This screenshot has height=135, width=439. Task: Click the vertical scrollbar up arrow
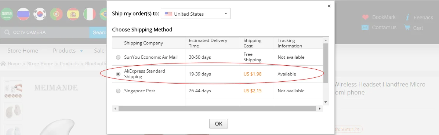coord(326,40)
